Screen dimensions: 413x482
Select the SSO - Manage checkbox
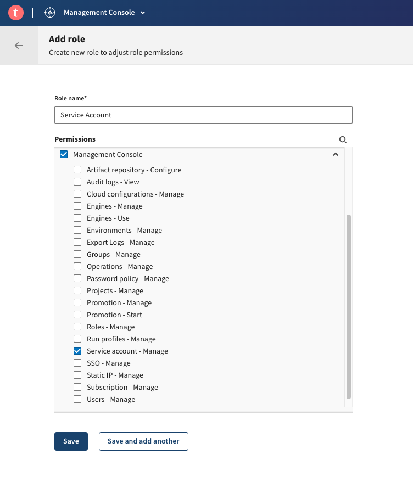pyautogui.click(x=77, y=363)
